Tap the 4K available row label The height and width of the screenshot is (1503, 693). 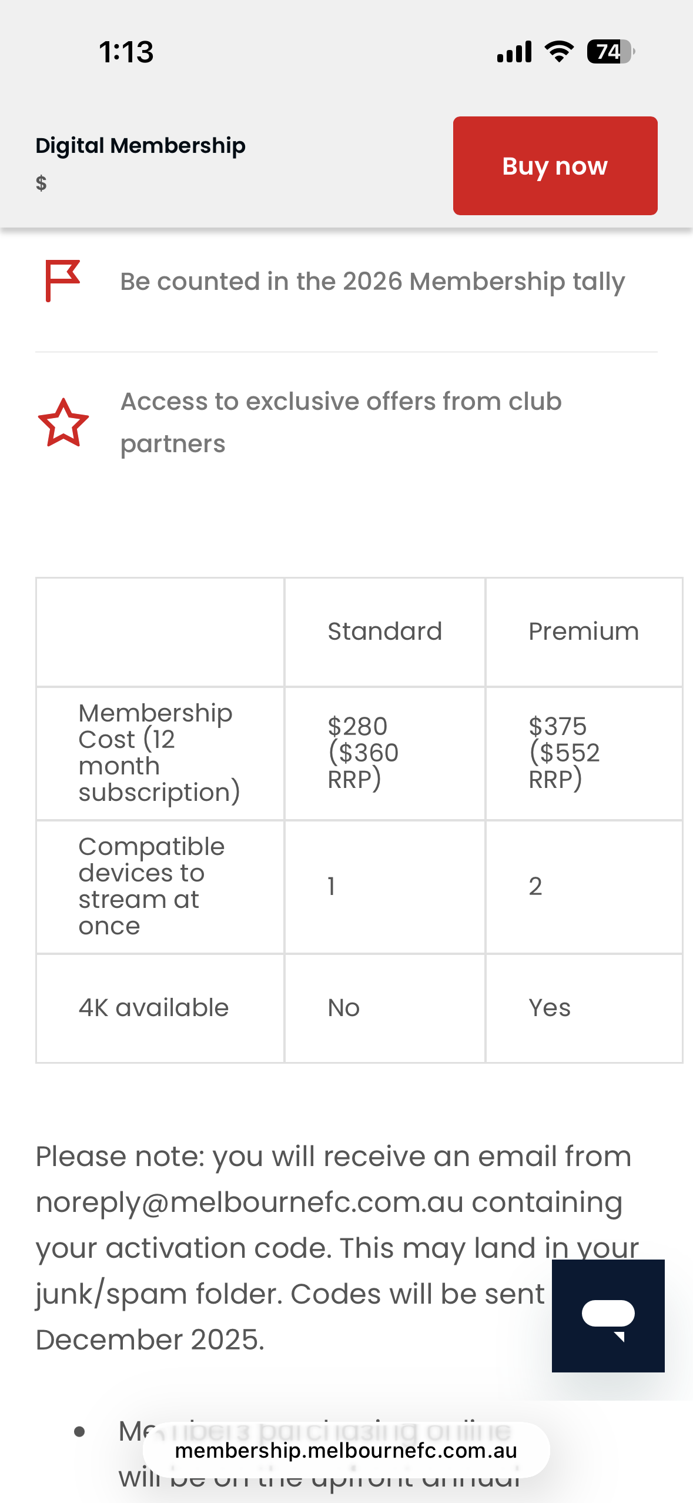point(153,1008)
